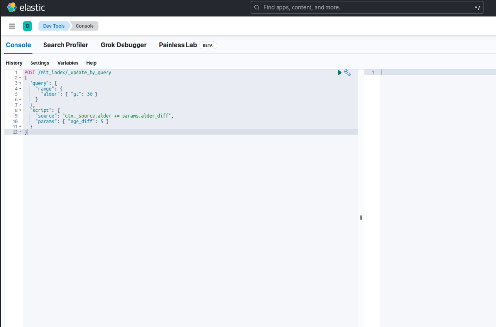This screenshot has width=496, height=327.
Task: Fold the range object on line 4
Action: 19,88
